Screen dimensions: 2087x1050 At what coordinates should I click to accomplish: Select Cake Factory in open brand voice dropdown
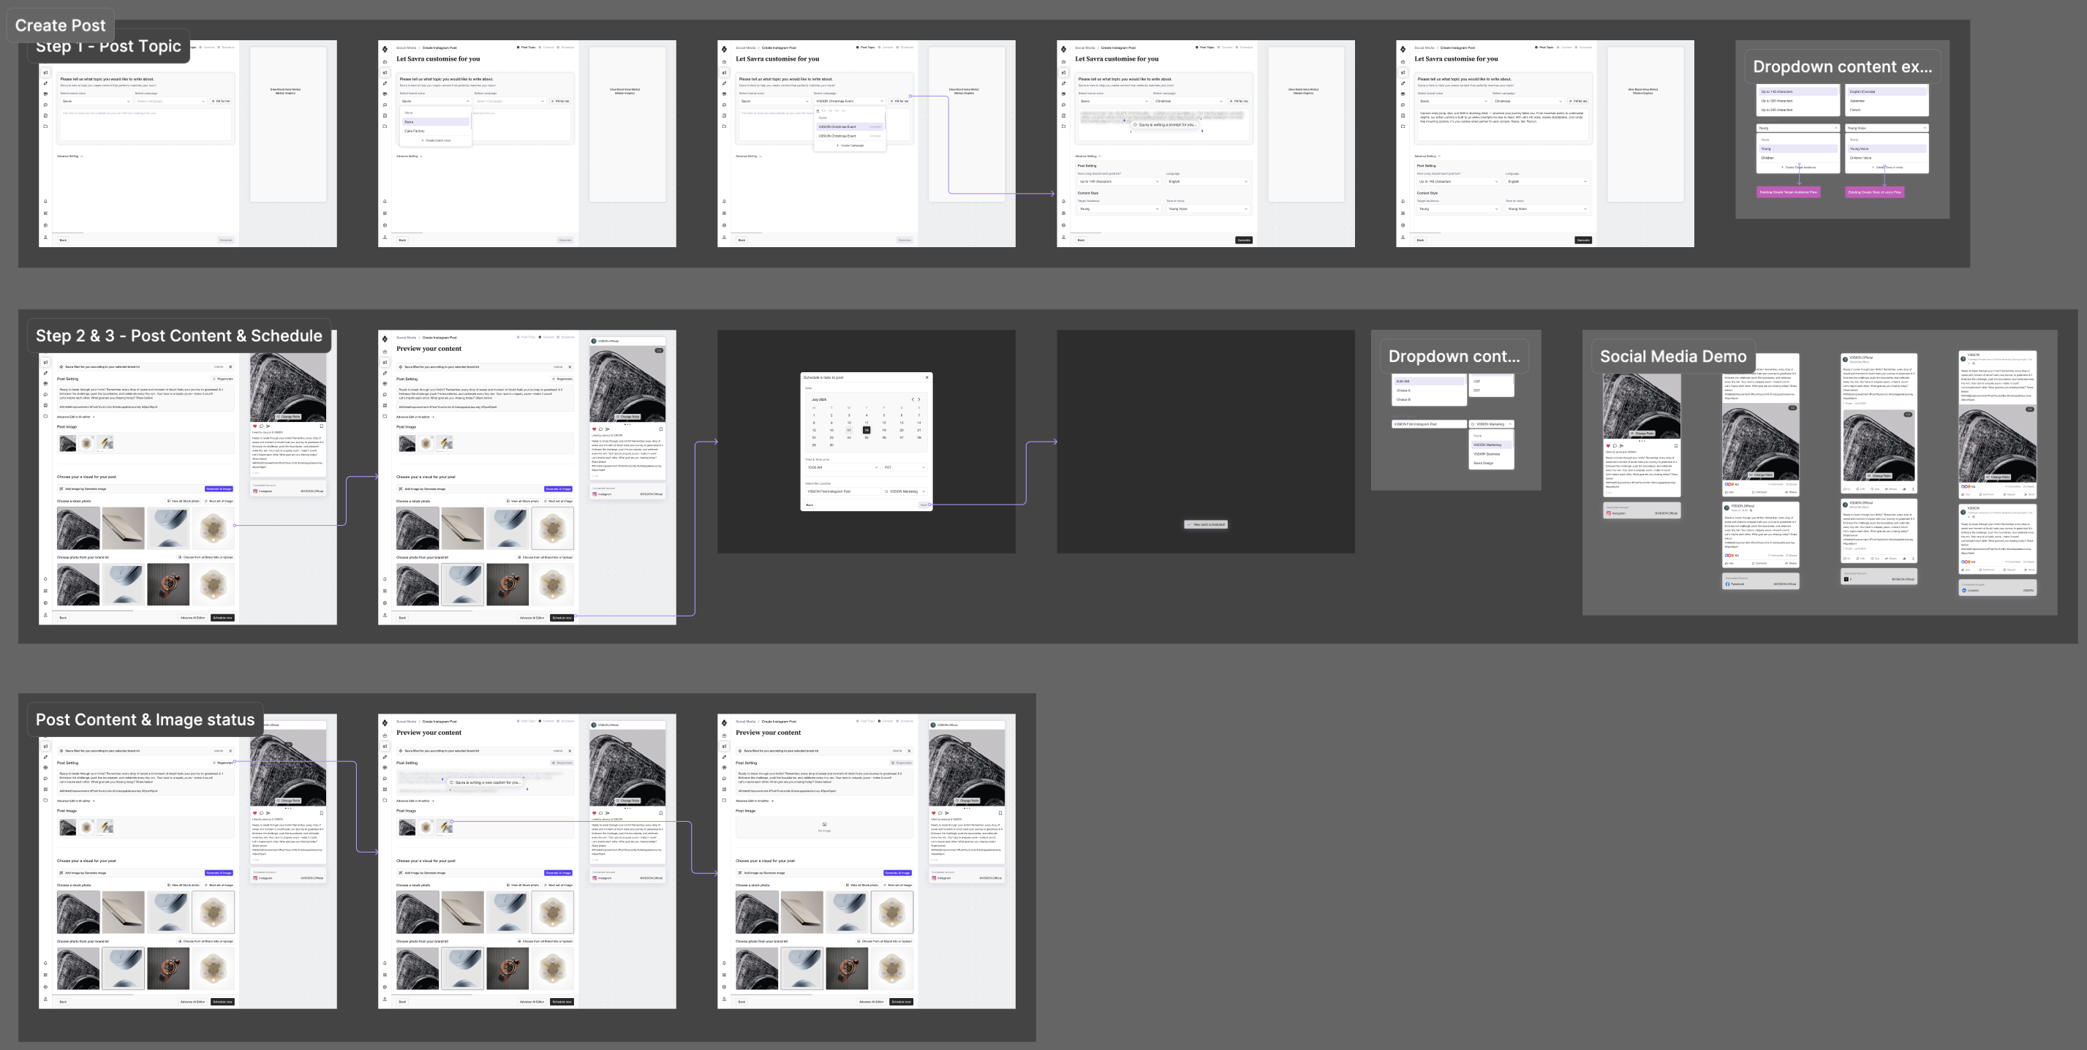(x=436, y=130)
